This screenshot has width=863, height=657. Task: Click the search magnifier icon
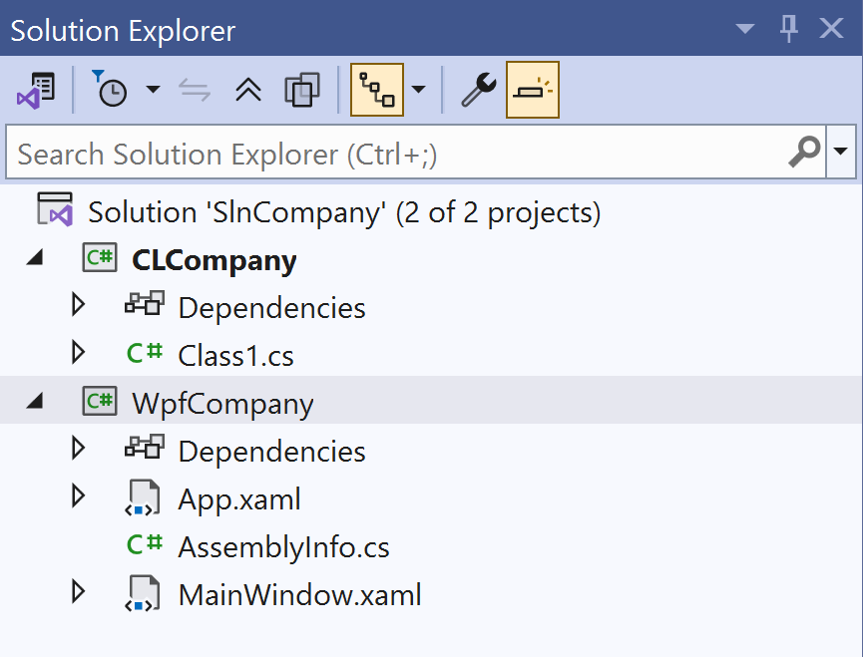click(x=804, y=153)
